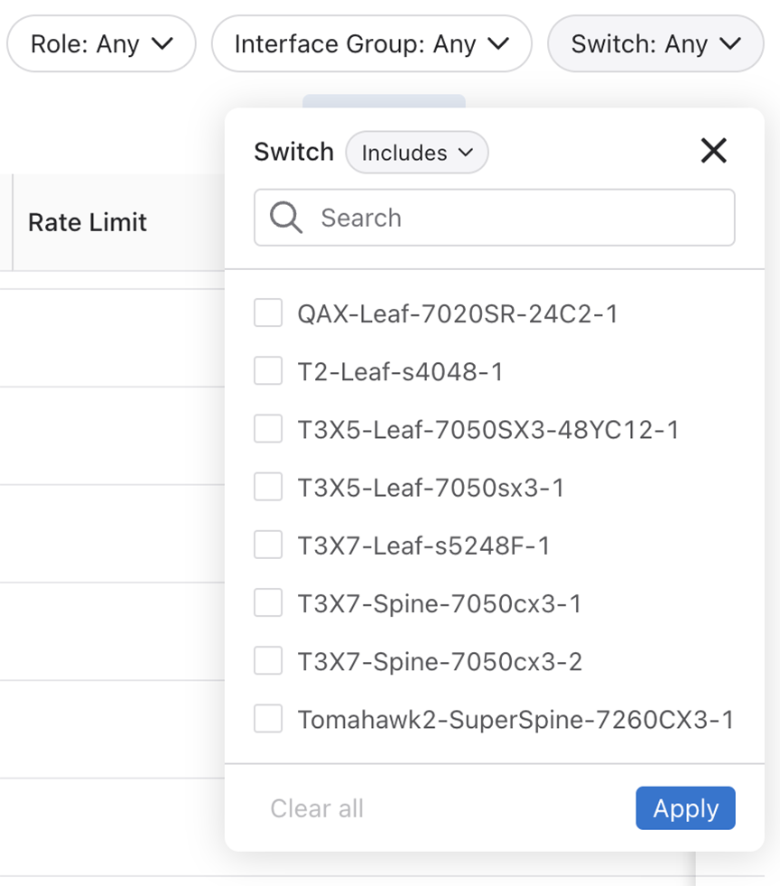This screenshot has height=886, width=780.
Task: Open the Includes operator dropdown
Action: (x=417, y=153)
